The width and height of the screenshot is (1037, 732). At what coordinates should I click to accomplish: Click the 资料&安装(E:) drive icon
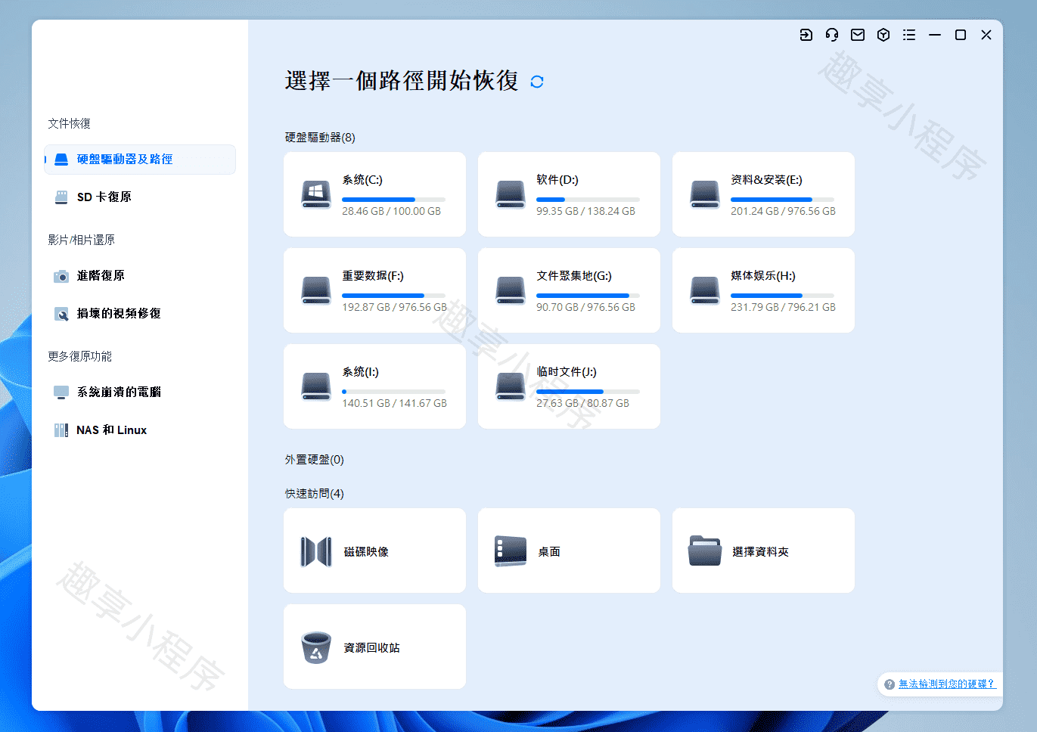pos(705,194)
